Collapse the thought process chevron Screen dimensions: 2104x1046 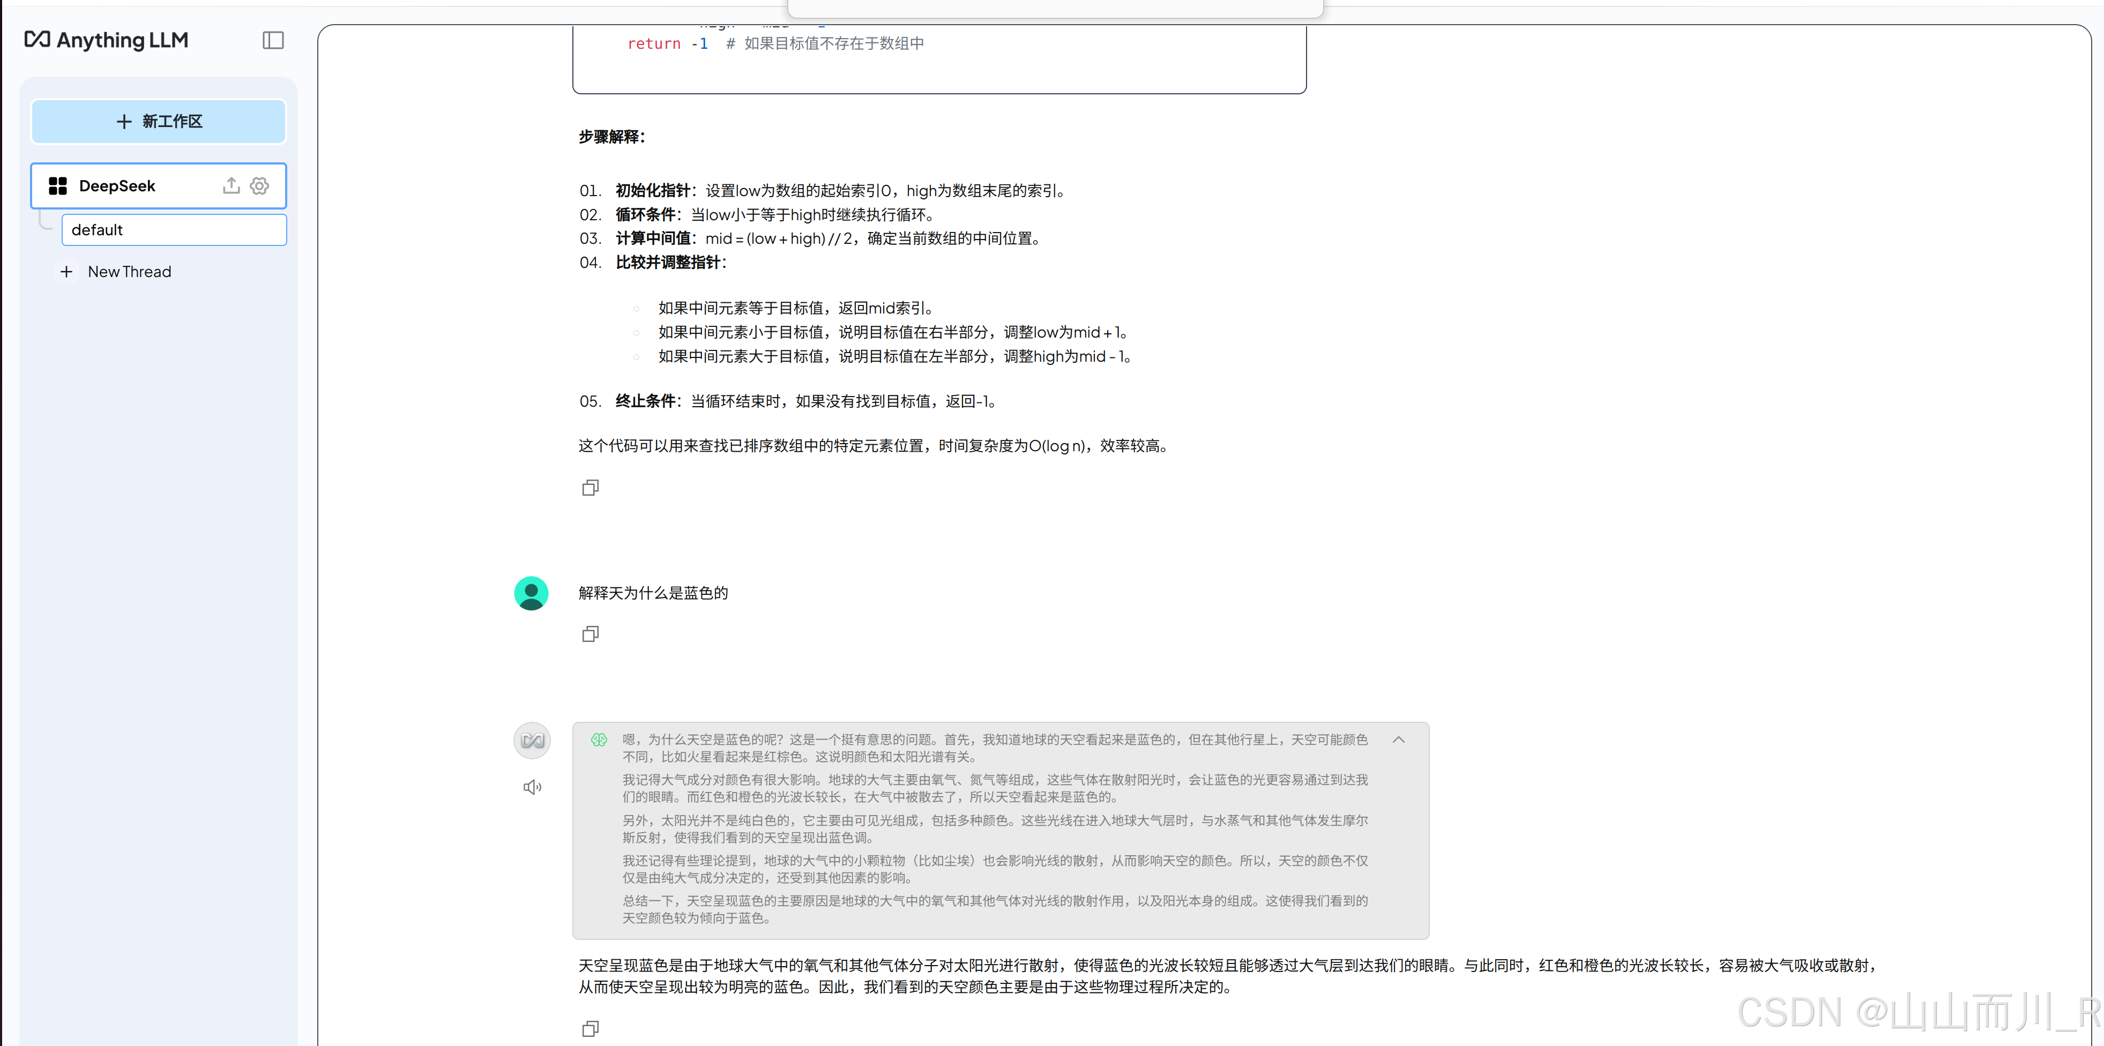[1398, 740]
